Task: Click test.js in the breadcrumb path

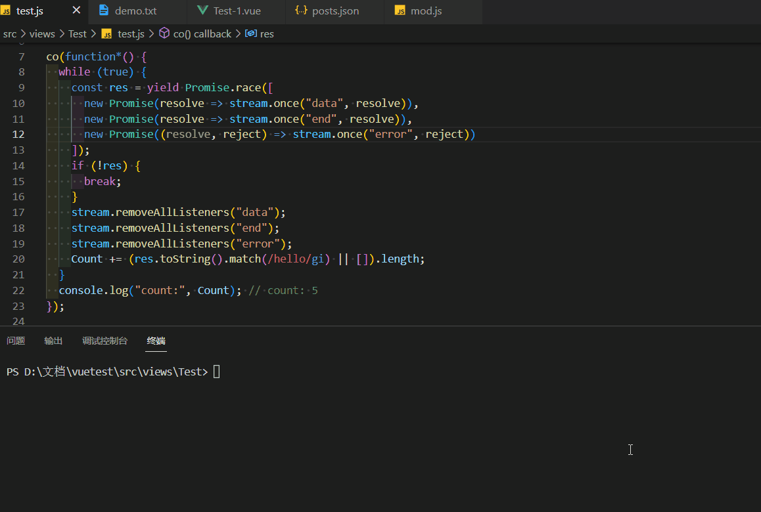Action: coord(131,34)
